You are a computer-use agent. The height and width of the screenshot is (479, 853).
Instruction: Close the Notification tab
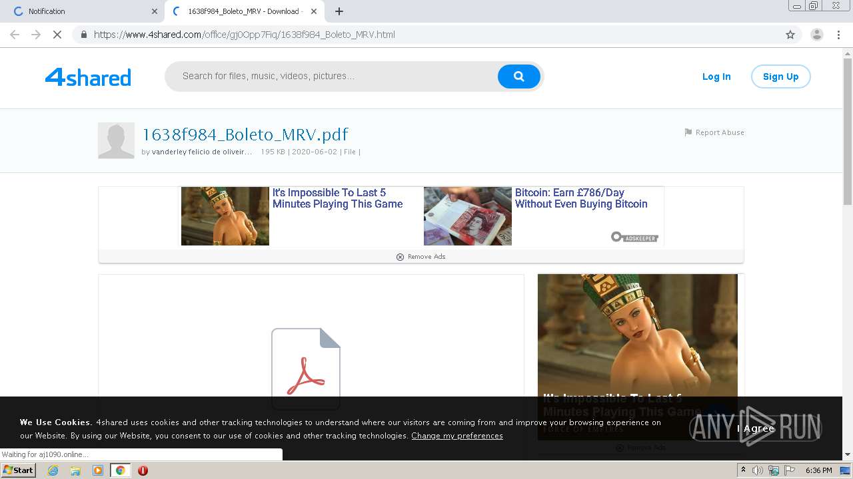click(x=155, y=11)
